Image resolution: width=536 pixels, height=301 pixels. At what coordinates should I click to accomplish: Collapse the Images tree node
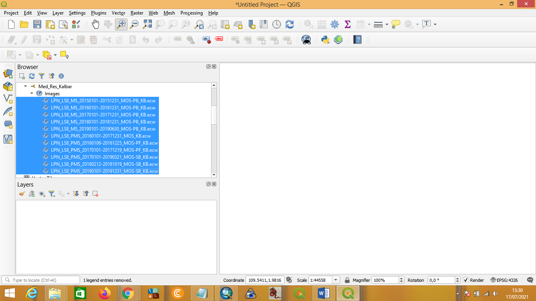click(32, 93)
